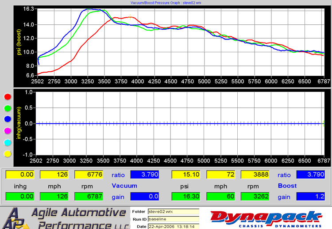Screen dimensions: 332x229
Task: Click the inhg(vacuum) axis label
Action: 19,123
